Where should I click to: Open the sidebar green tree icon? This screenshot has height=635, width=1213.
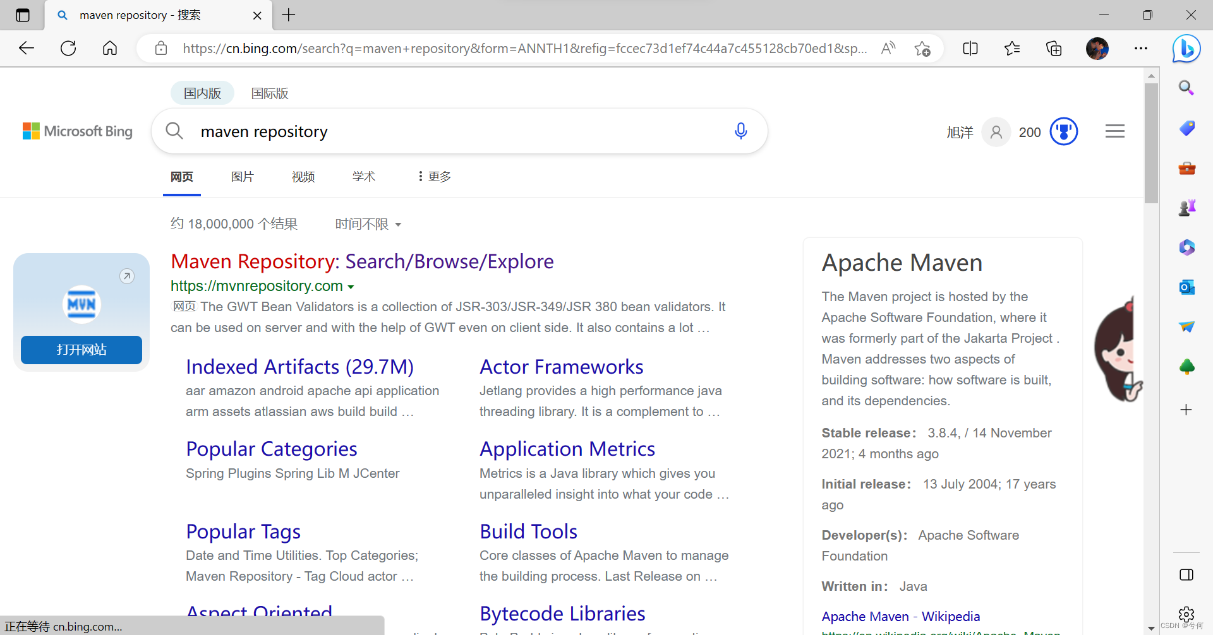[1186, 367]
